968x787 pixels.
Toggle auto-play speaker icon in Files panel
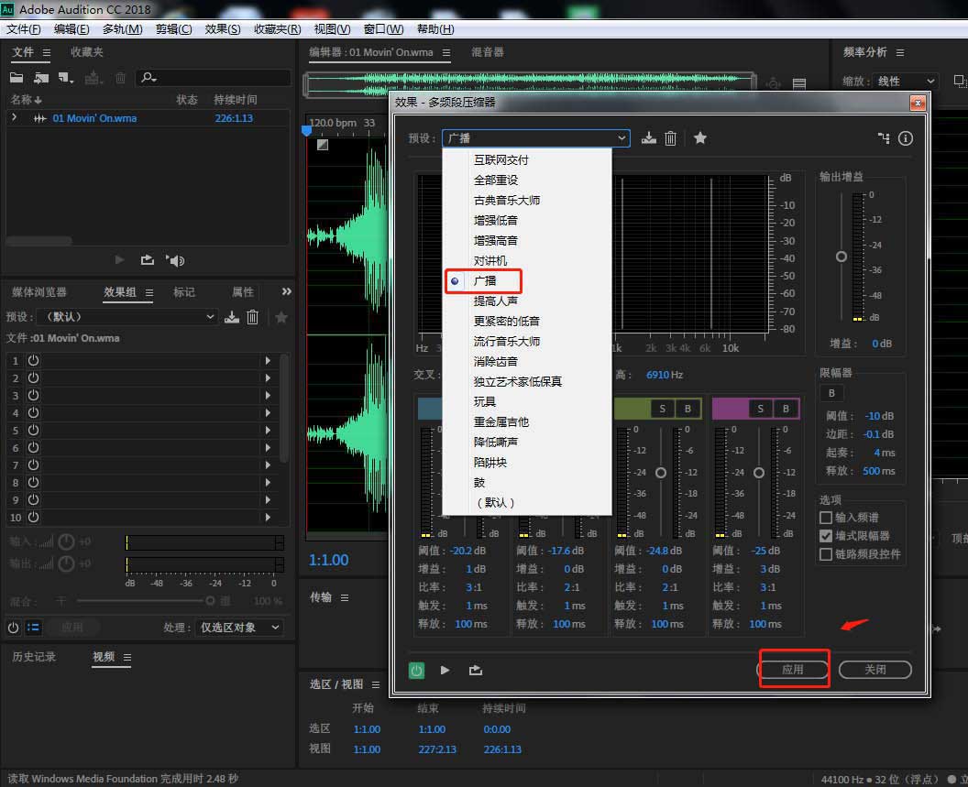click(x=175, y=260)
